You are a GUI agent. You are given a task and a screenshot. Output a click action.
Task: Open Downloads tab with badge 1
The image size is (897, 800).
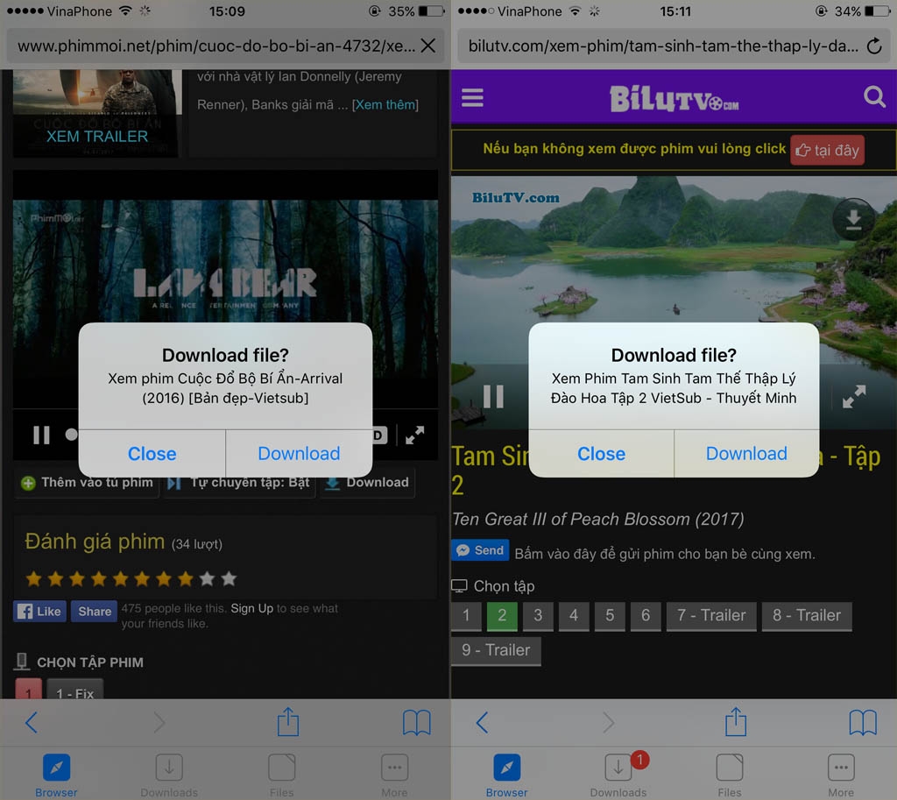618,775
